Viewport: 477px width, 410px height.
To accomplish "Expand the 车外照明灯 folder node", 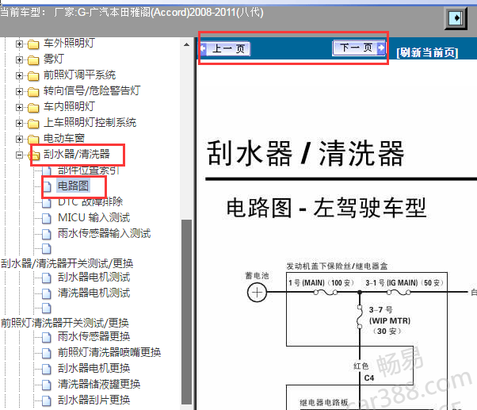I will click(19, 44).
